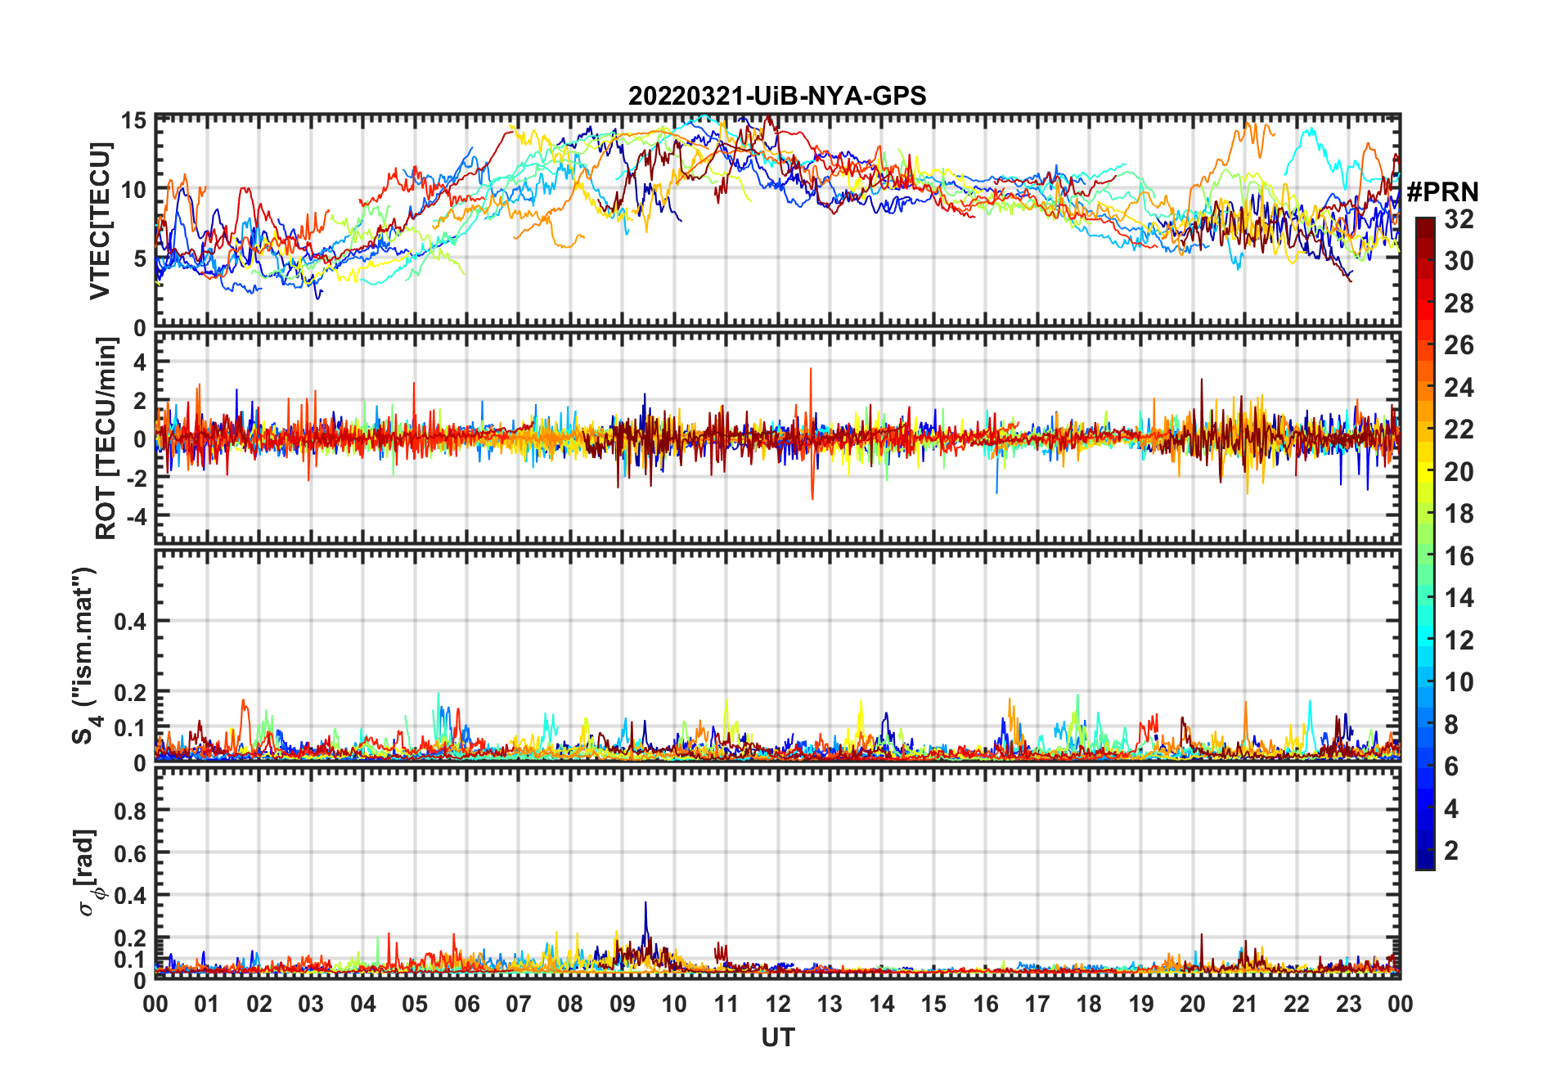Click inside the sigma-phi plot panel
Image resolution: width=1556 pixels, height=1088 pixels.
click(778, 872)
